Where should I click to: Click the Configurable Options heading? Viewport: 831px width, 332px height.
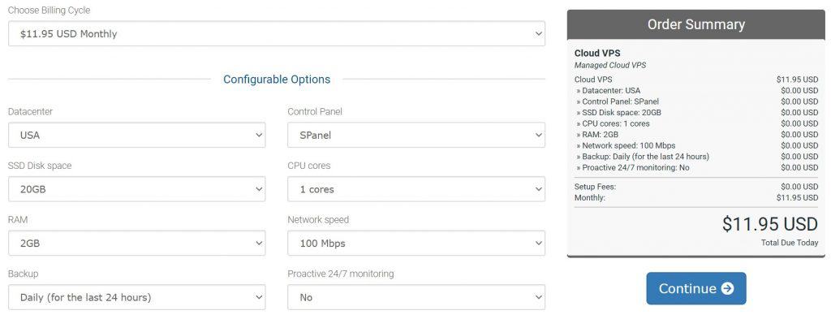pyautogui.click(x=277, y=80)
